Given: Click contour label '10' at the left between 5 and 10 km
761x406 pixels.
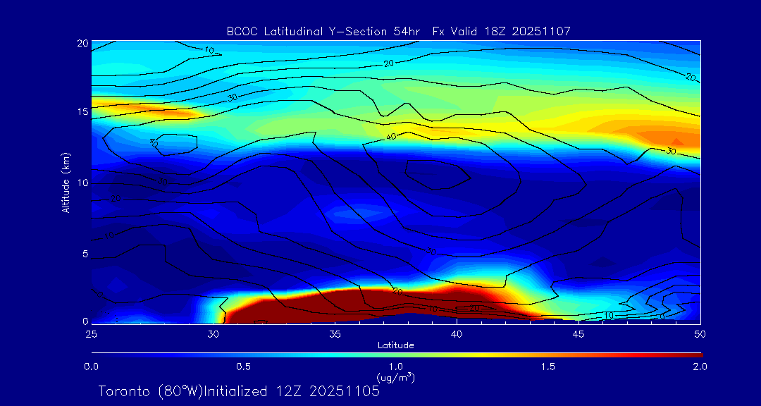Looking at the screenshot, I should click(x=109, y=235).
